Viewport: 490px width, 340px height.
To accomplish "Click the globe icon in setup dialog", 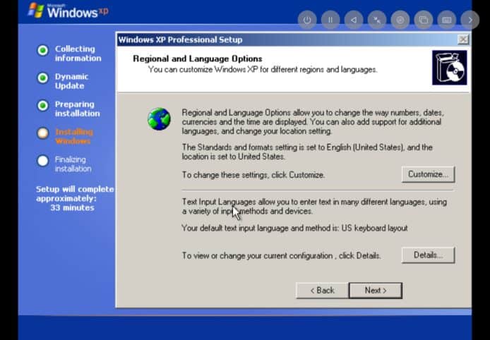I will pos(159,119).
